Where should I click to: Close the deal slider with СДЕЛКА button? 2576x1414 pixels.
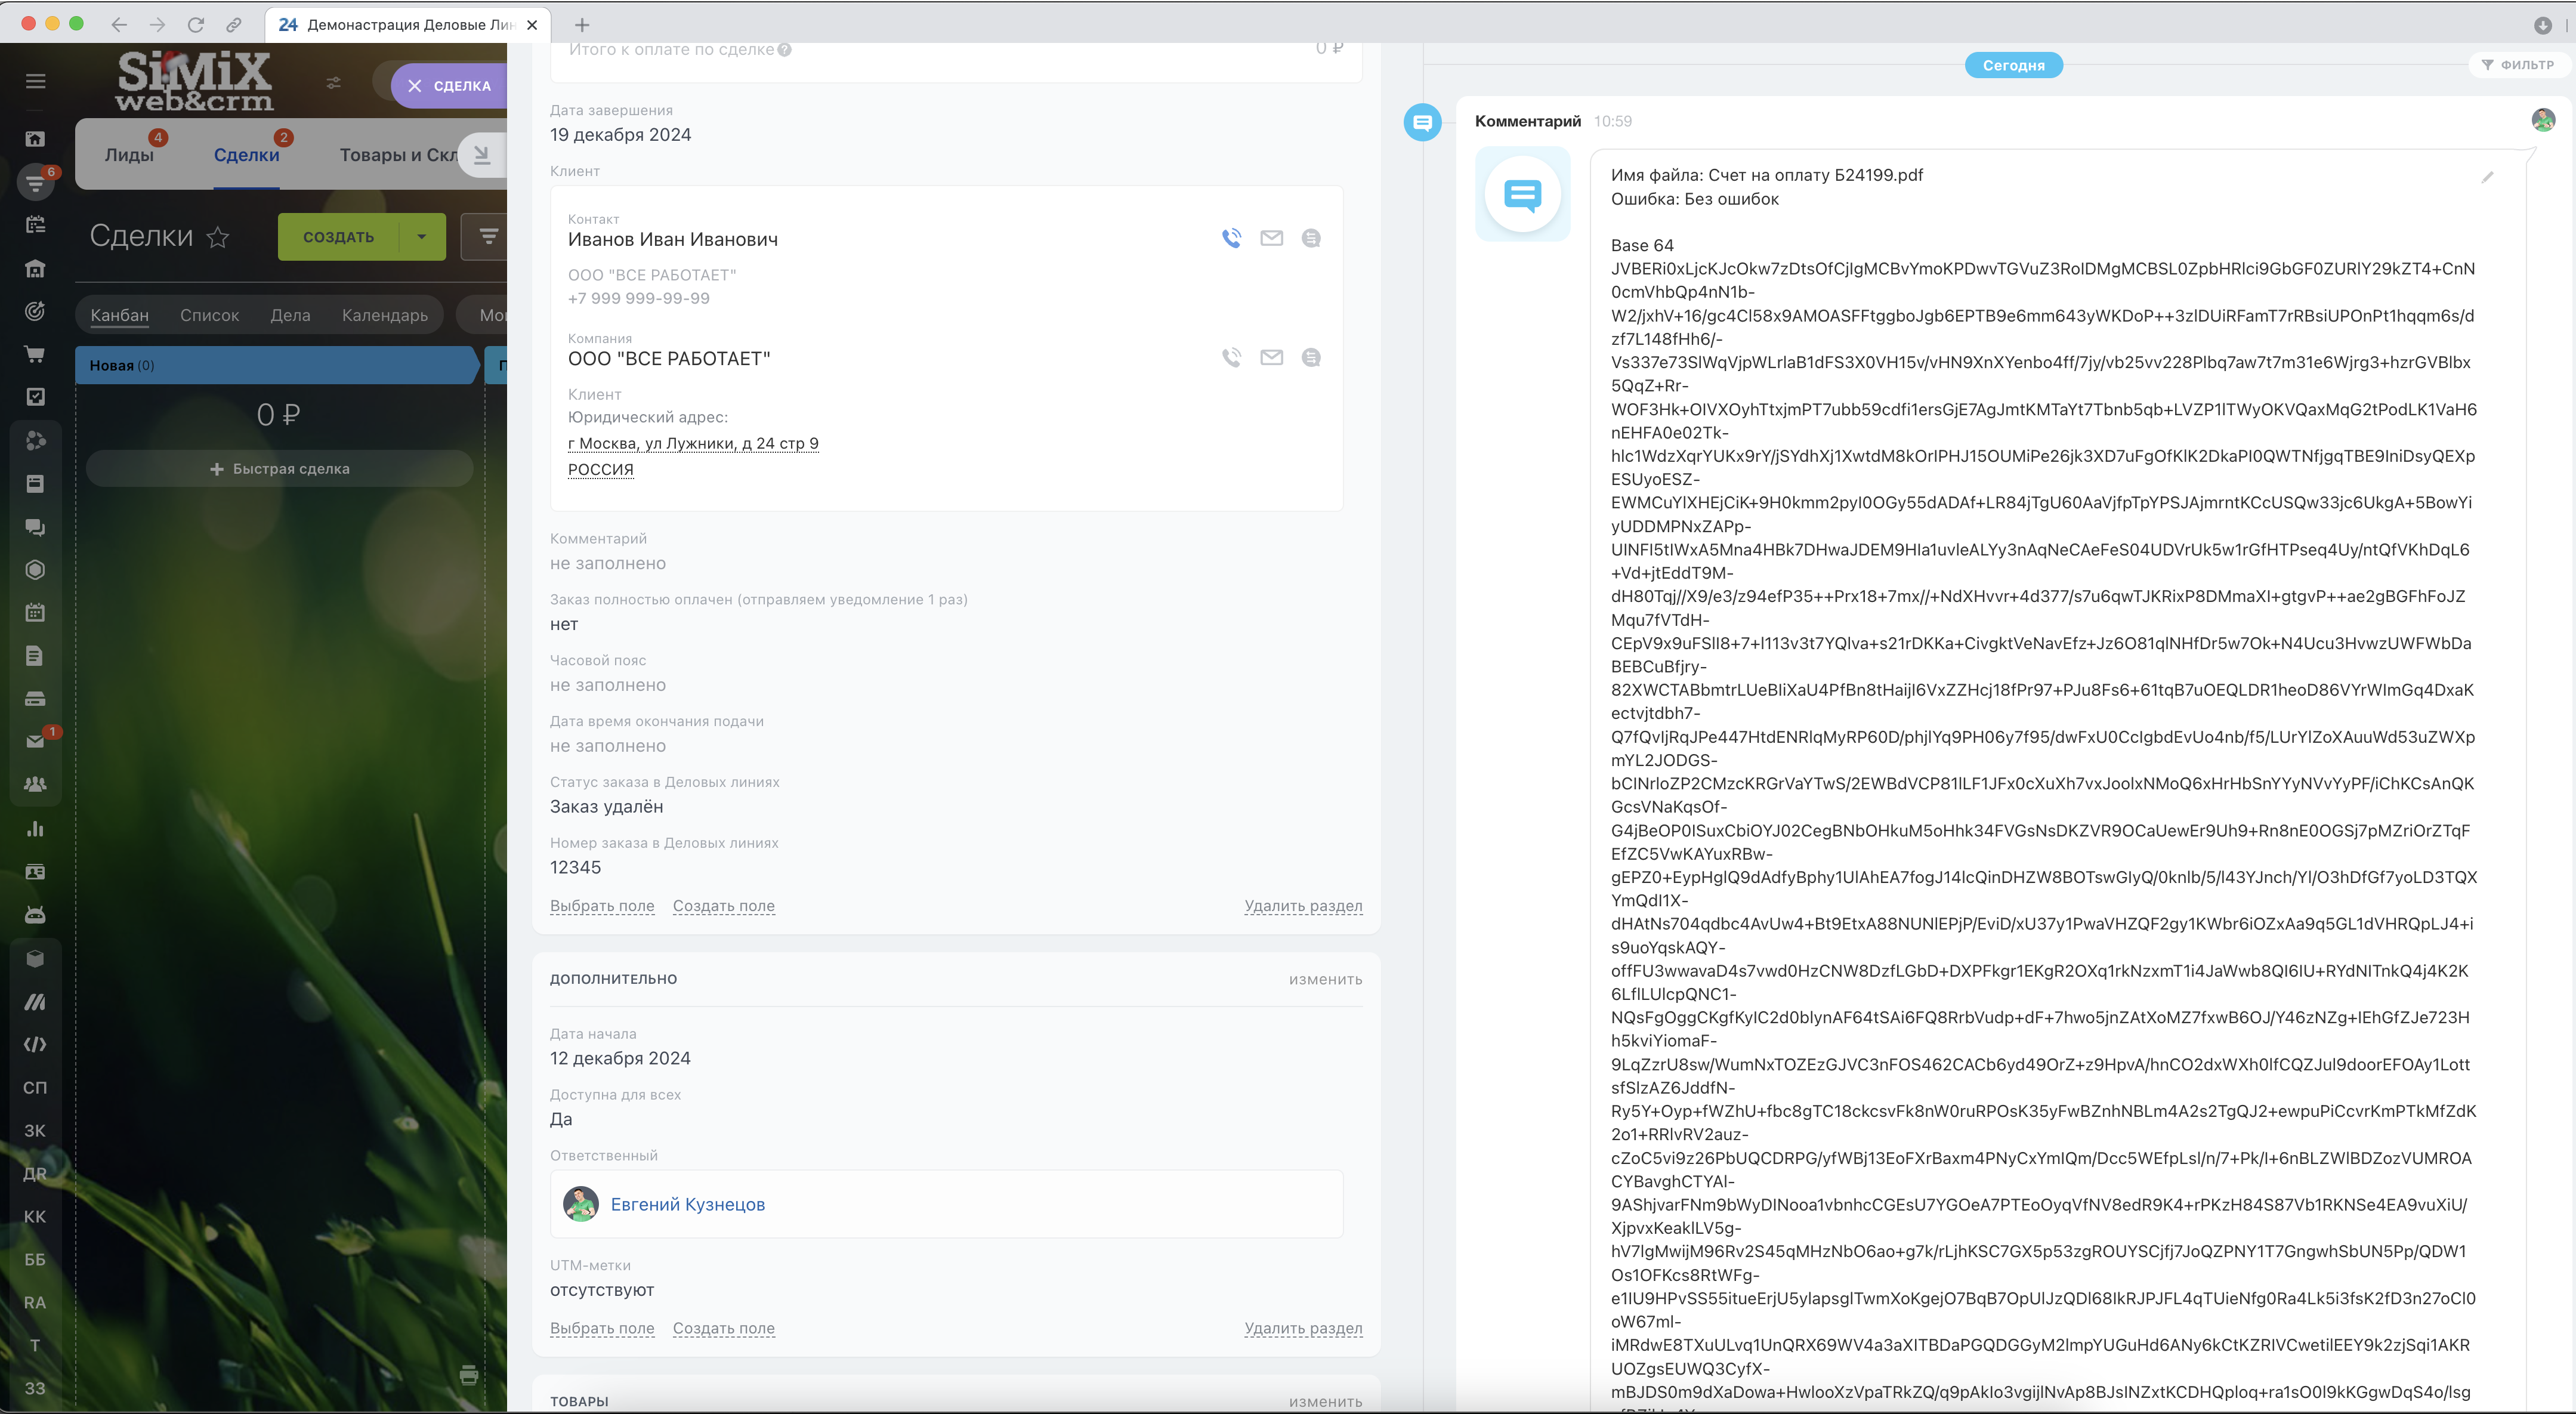pyautogui.click(x=448, y=86)
